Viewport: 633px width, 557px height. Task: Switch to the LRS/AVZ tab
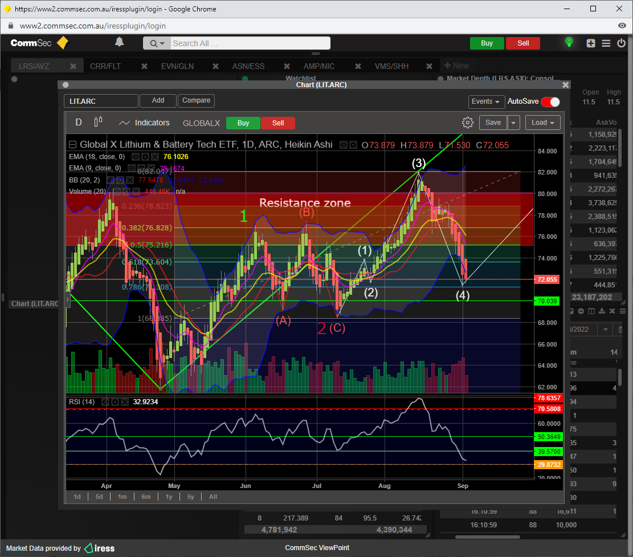tap(34, 66)
